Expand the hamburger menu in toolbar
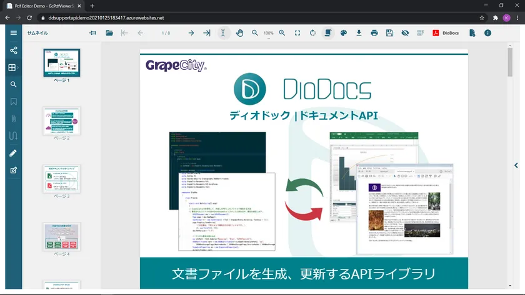The width and height of the screenshot is (525, 295). point(13,33)
